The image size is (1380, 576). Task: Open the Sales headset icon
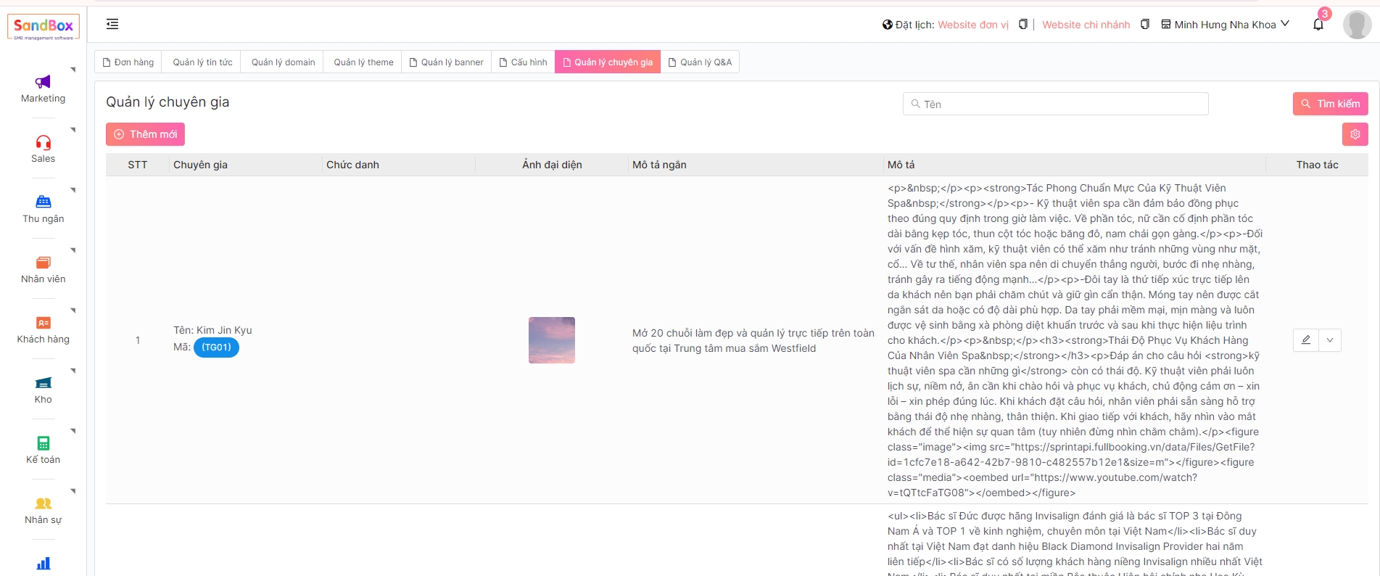tap(43, 142)
